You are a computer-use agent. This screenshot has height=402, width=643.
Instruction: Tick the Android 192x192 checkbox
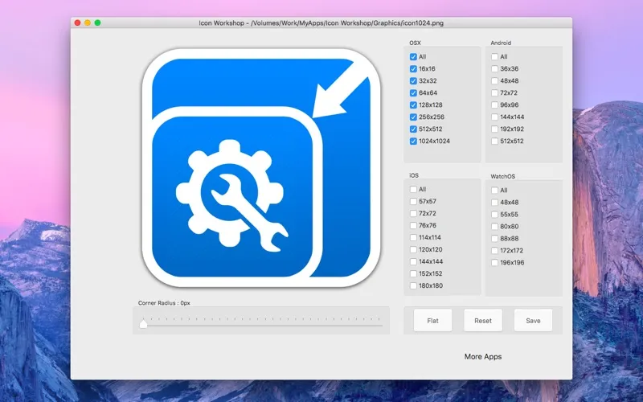(494, 129)
